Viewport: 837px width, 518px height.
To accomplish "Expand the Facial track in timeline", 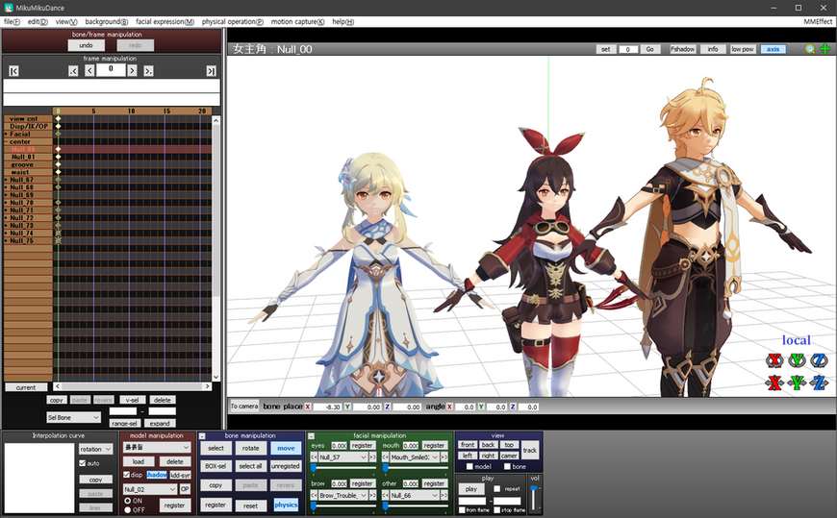I will (7, 135).
